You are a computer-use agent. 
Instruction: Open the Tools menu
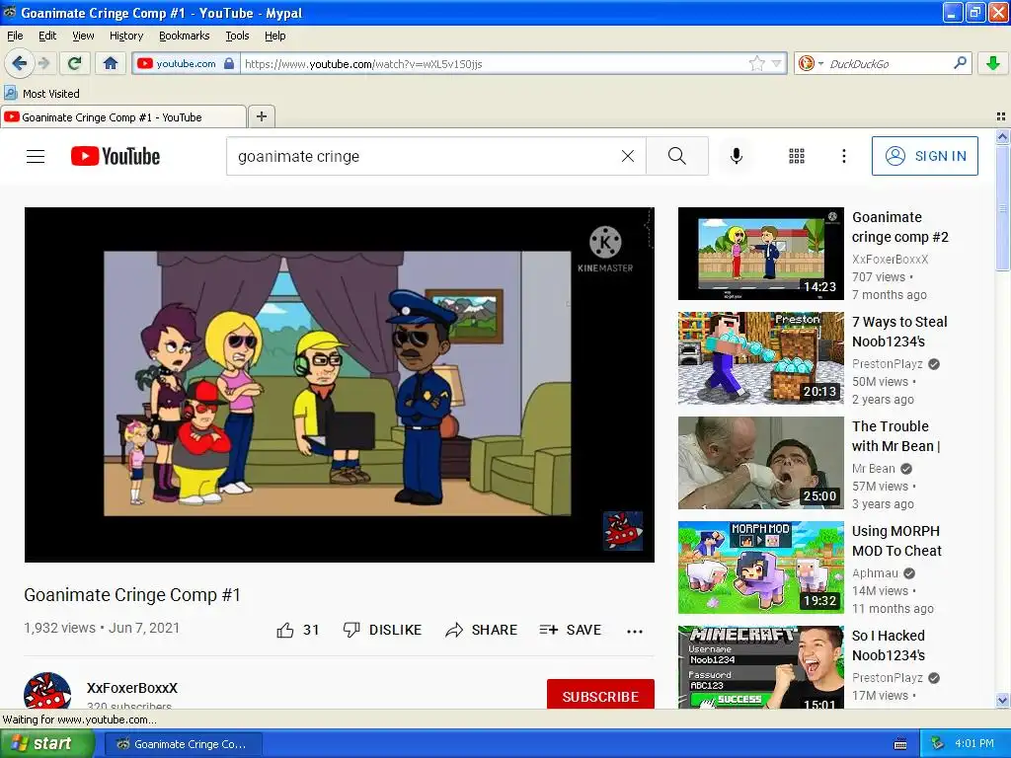pyautogui.click(x=237, y=36)
